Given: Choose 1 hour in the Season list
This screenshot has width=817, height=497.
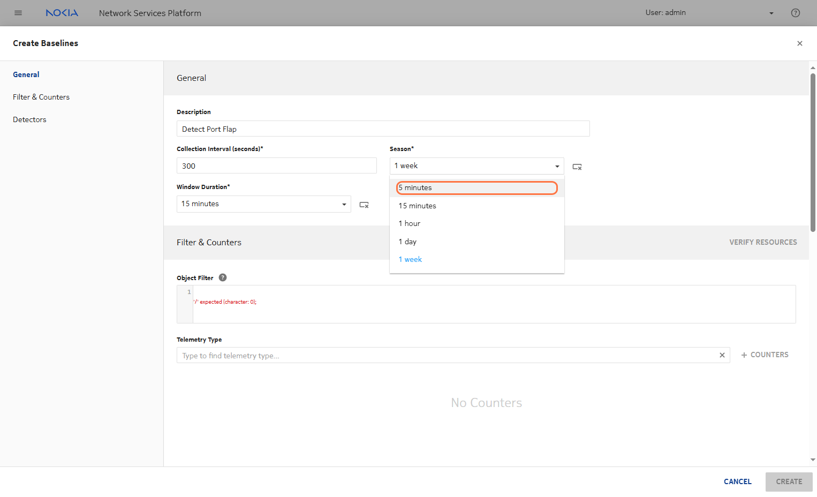Looking at the screenshot, I should pyautogui.click(x=410, y=223).
